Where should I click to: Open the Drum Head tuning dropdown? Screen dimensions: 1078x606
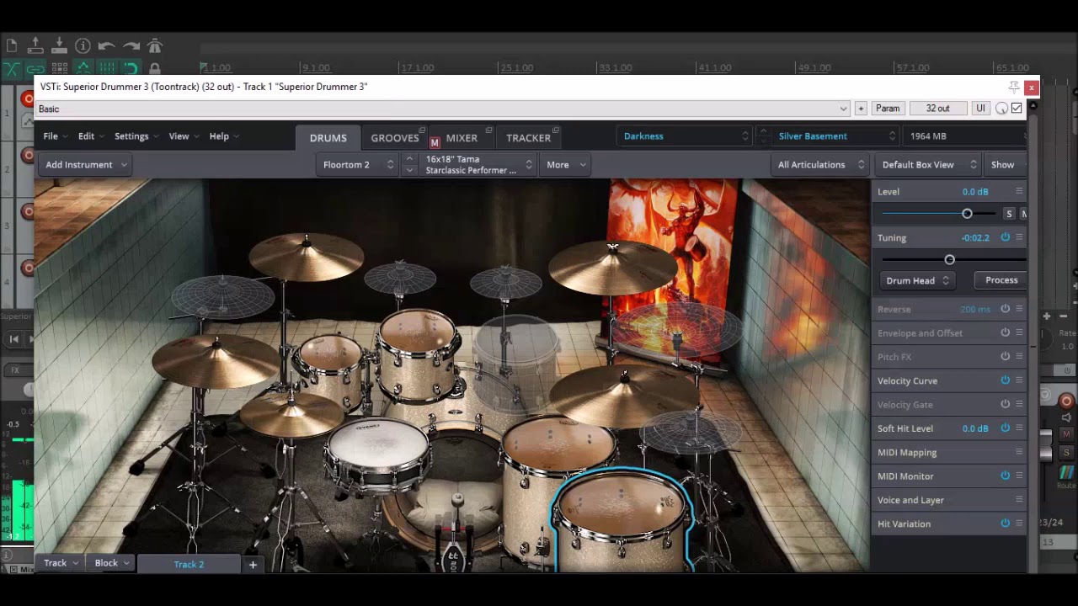[916, 280]
